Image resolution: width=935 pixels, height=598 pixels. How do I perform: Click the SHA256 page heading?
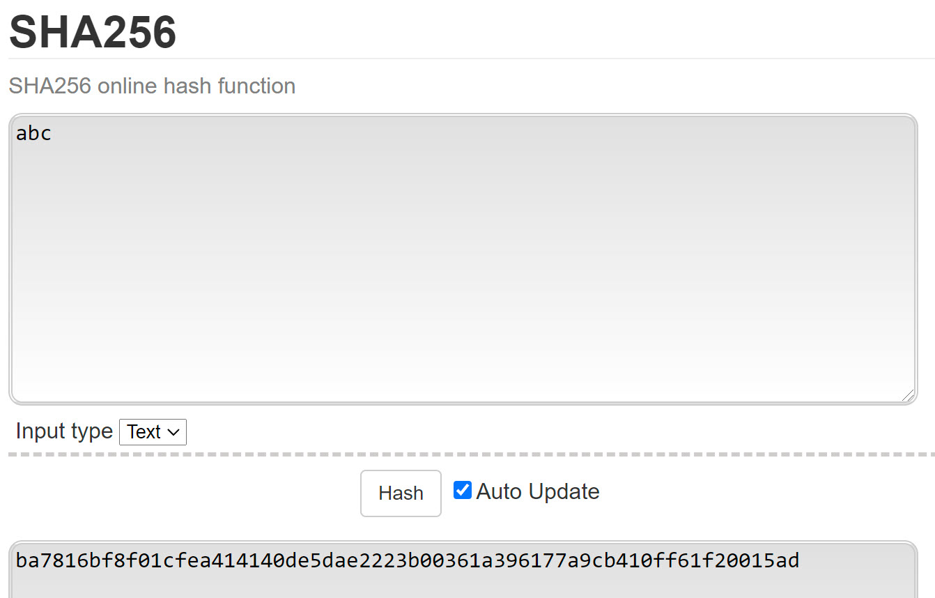coord(93,31)
